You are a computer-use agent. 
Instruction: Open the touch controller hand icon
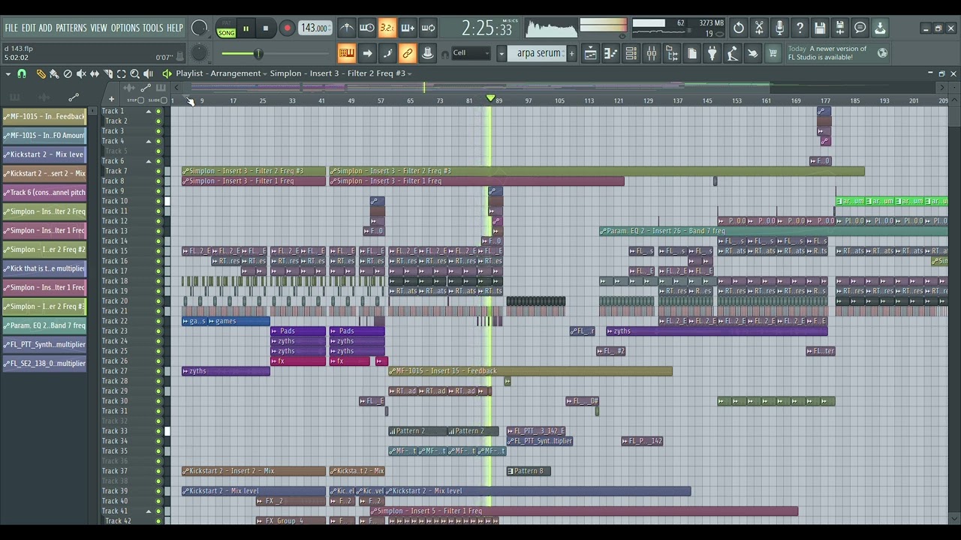coord(752,53)
